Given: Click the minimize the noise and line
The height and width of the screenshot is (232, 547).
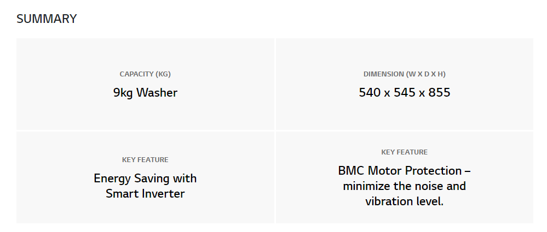Looking at the screenshot, I should tap(404, 186).
